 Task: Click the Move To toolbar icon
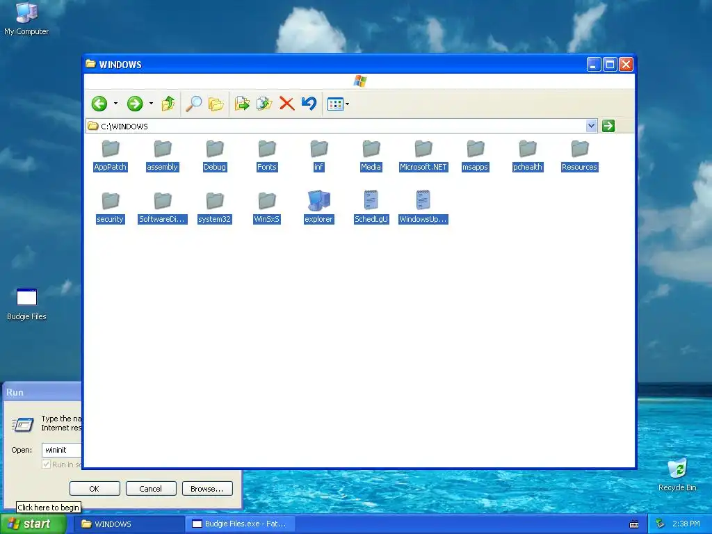click(x=242, y=104)
